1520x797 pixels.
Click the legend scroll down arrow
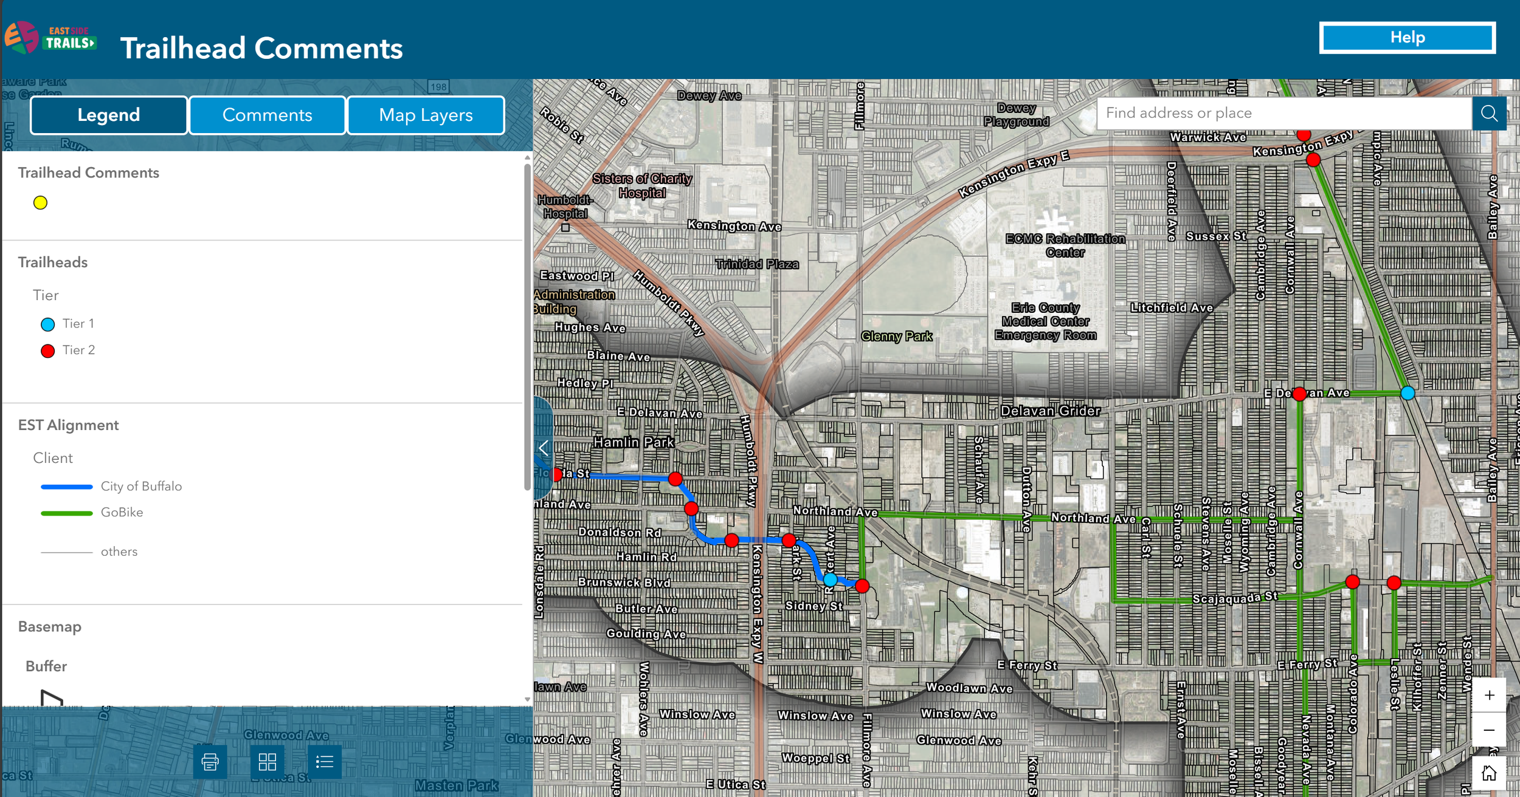point(527,699)
